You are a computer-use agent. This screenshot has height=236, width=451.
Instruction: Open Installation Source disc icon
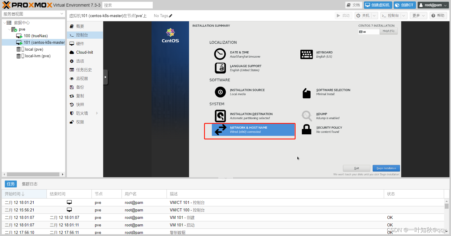pyautogui.click(x=220, y=92)
